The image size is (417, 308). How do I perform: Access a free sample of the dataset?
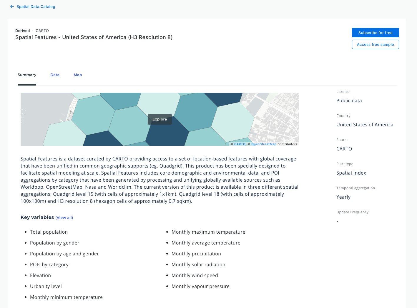point(375,44)
